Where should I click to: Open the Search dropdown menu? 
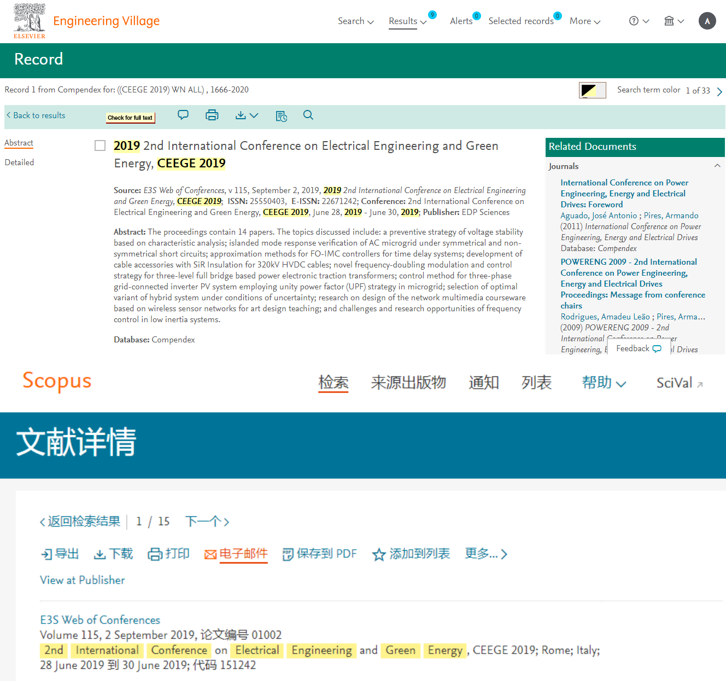click(355, 21)
